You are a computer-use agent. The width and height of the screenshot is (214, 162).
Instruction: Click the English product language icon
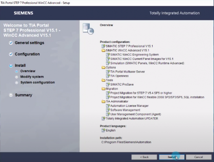coord(103,130)
